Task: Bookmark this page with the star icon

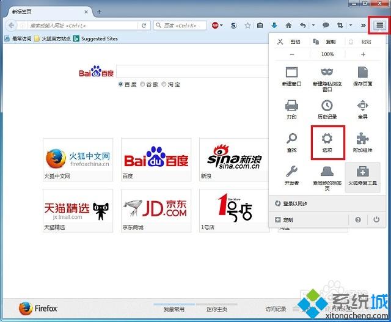Action: 247,25
